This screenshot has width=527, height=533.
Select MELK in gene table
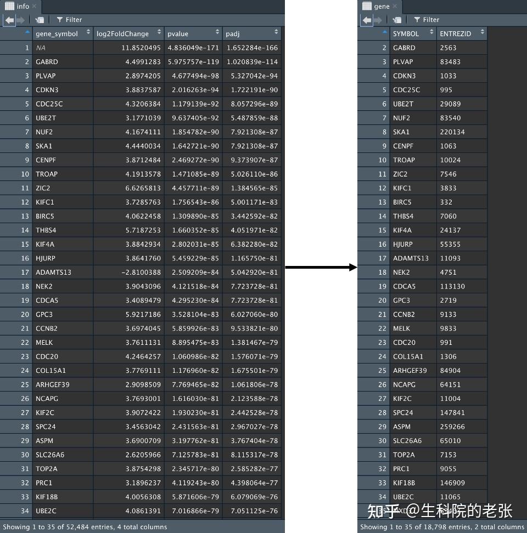[401, 328]
